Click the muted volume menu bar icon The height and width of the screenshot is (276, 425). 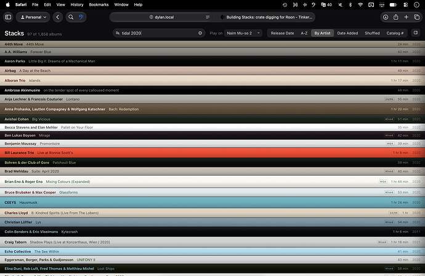pos(340,4)
